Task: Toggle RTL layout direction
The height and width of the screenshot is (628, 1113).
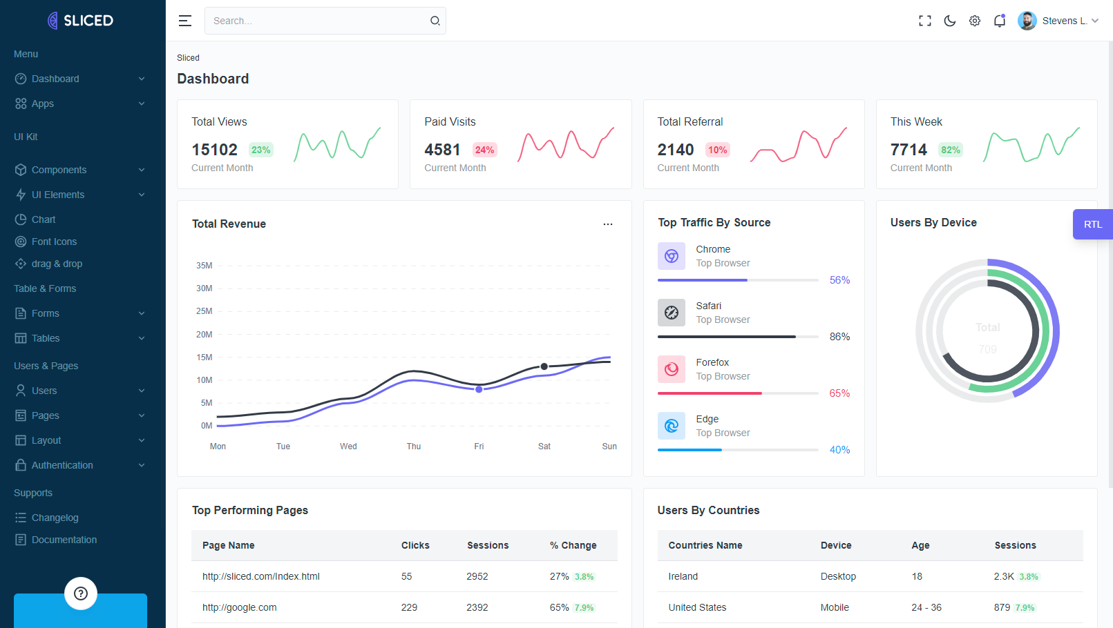Action: 1092,224
